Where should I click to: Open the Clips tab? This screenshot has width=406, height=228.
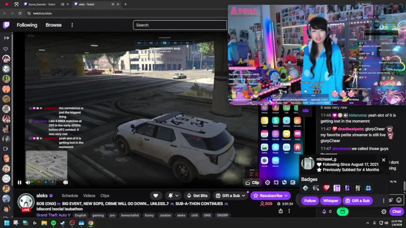pyautogui.click(x=105, y=196)
